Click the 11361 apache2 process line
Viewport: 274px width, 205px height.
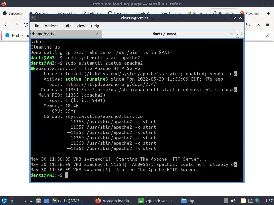click(x=111, y=148)
